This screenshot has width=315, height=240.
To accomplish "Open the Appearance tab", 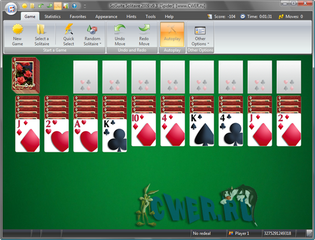I will tap(106, 16).
